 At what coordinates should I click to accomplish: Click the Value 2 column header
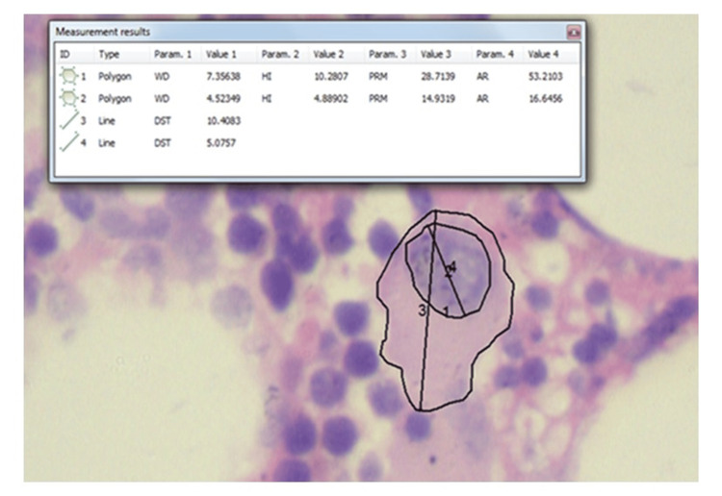(x=328, y=54)
